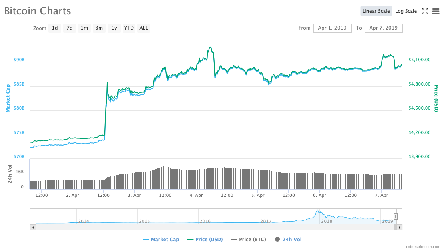Click the $90B market cap axis label
Screen dimensions: 446x250
pyautogui.click(x=19, y=60)
